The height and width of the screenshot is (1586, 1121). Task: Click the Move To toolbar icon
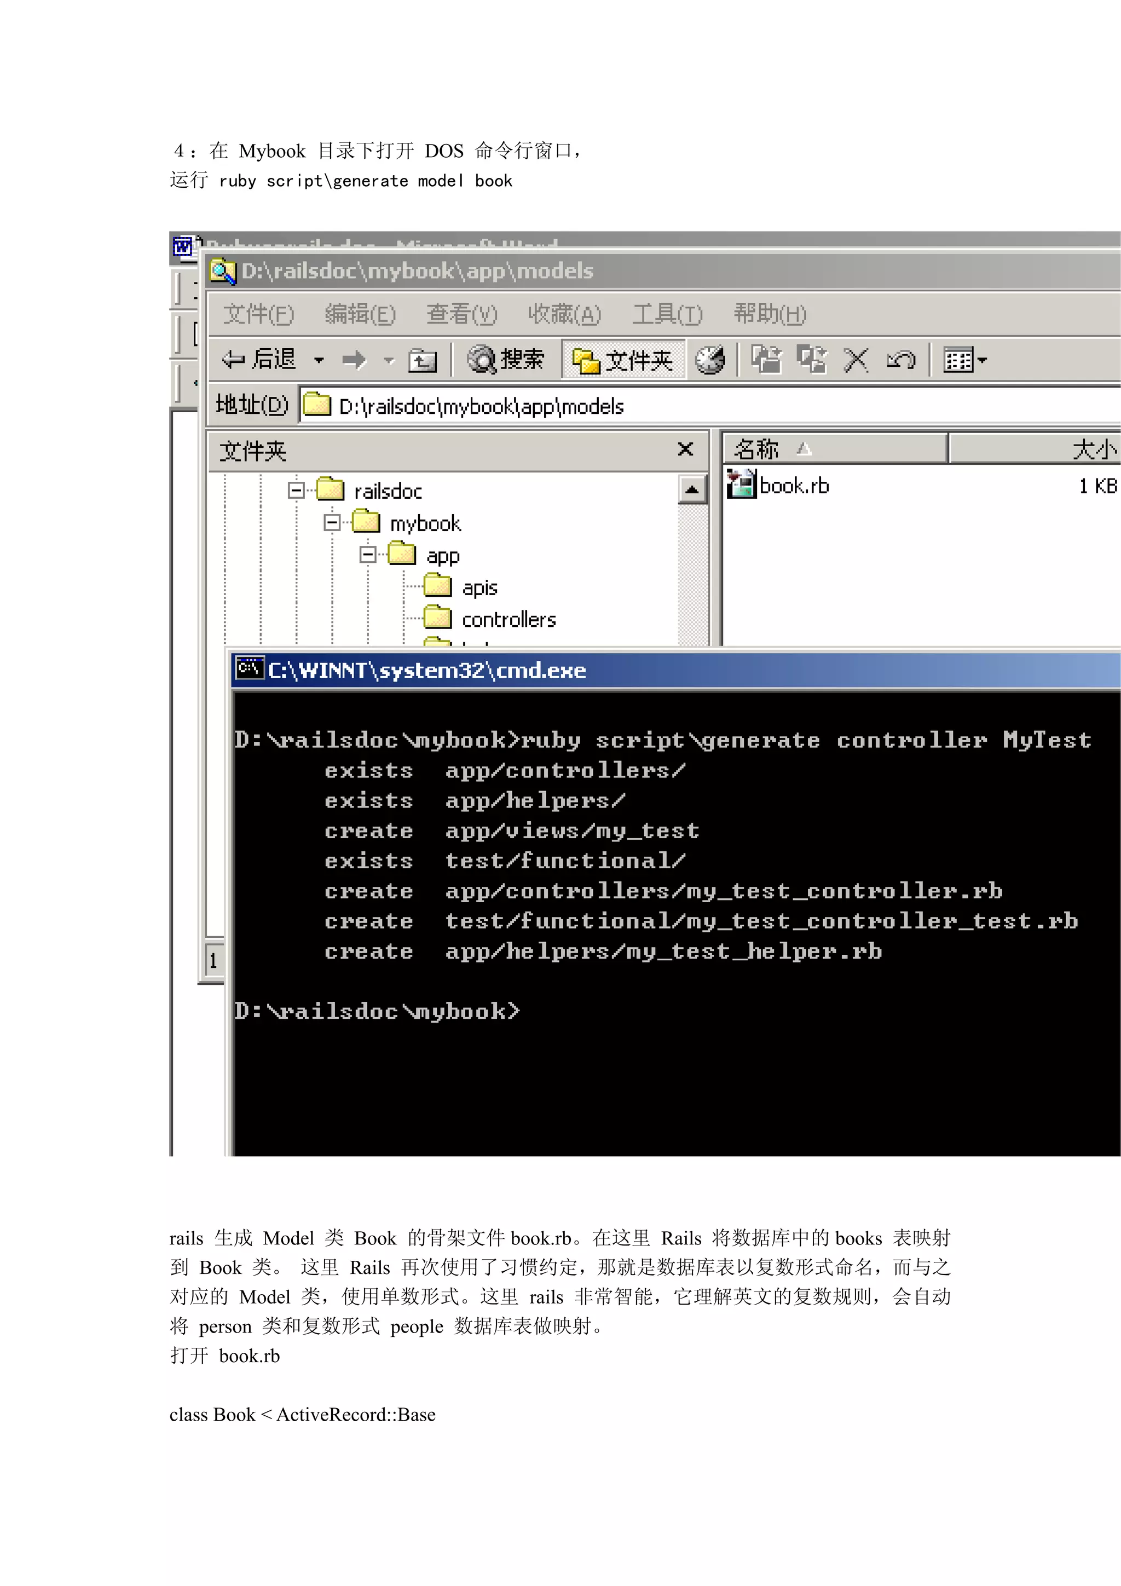(x=767, y=359)
